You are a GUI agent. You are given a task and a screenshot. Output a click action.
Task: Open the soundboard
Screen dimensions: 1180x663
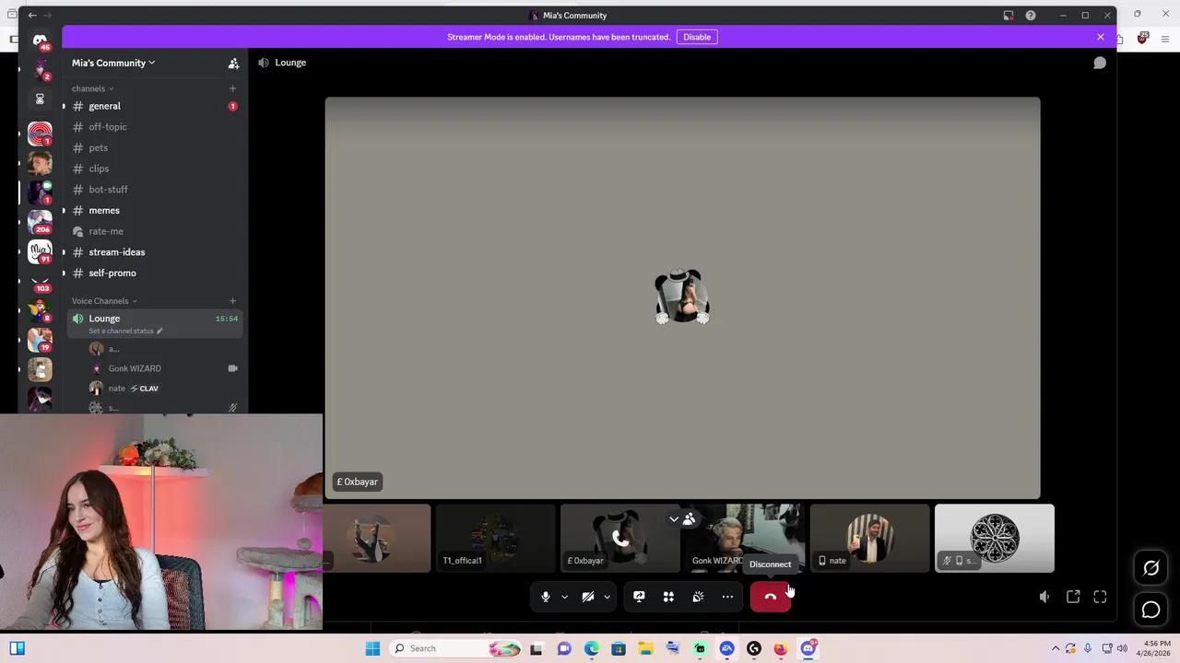698,597
